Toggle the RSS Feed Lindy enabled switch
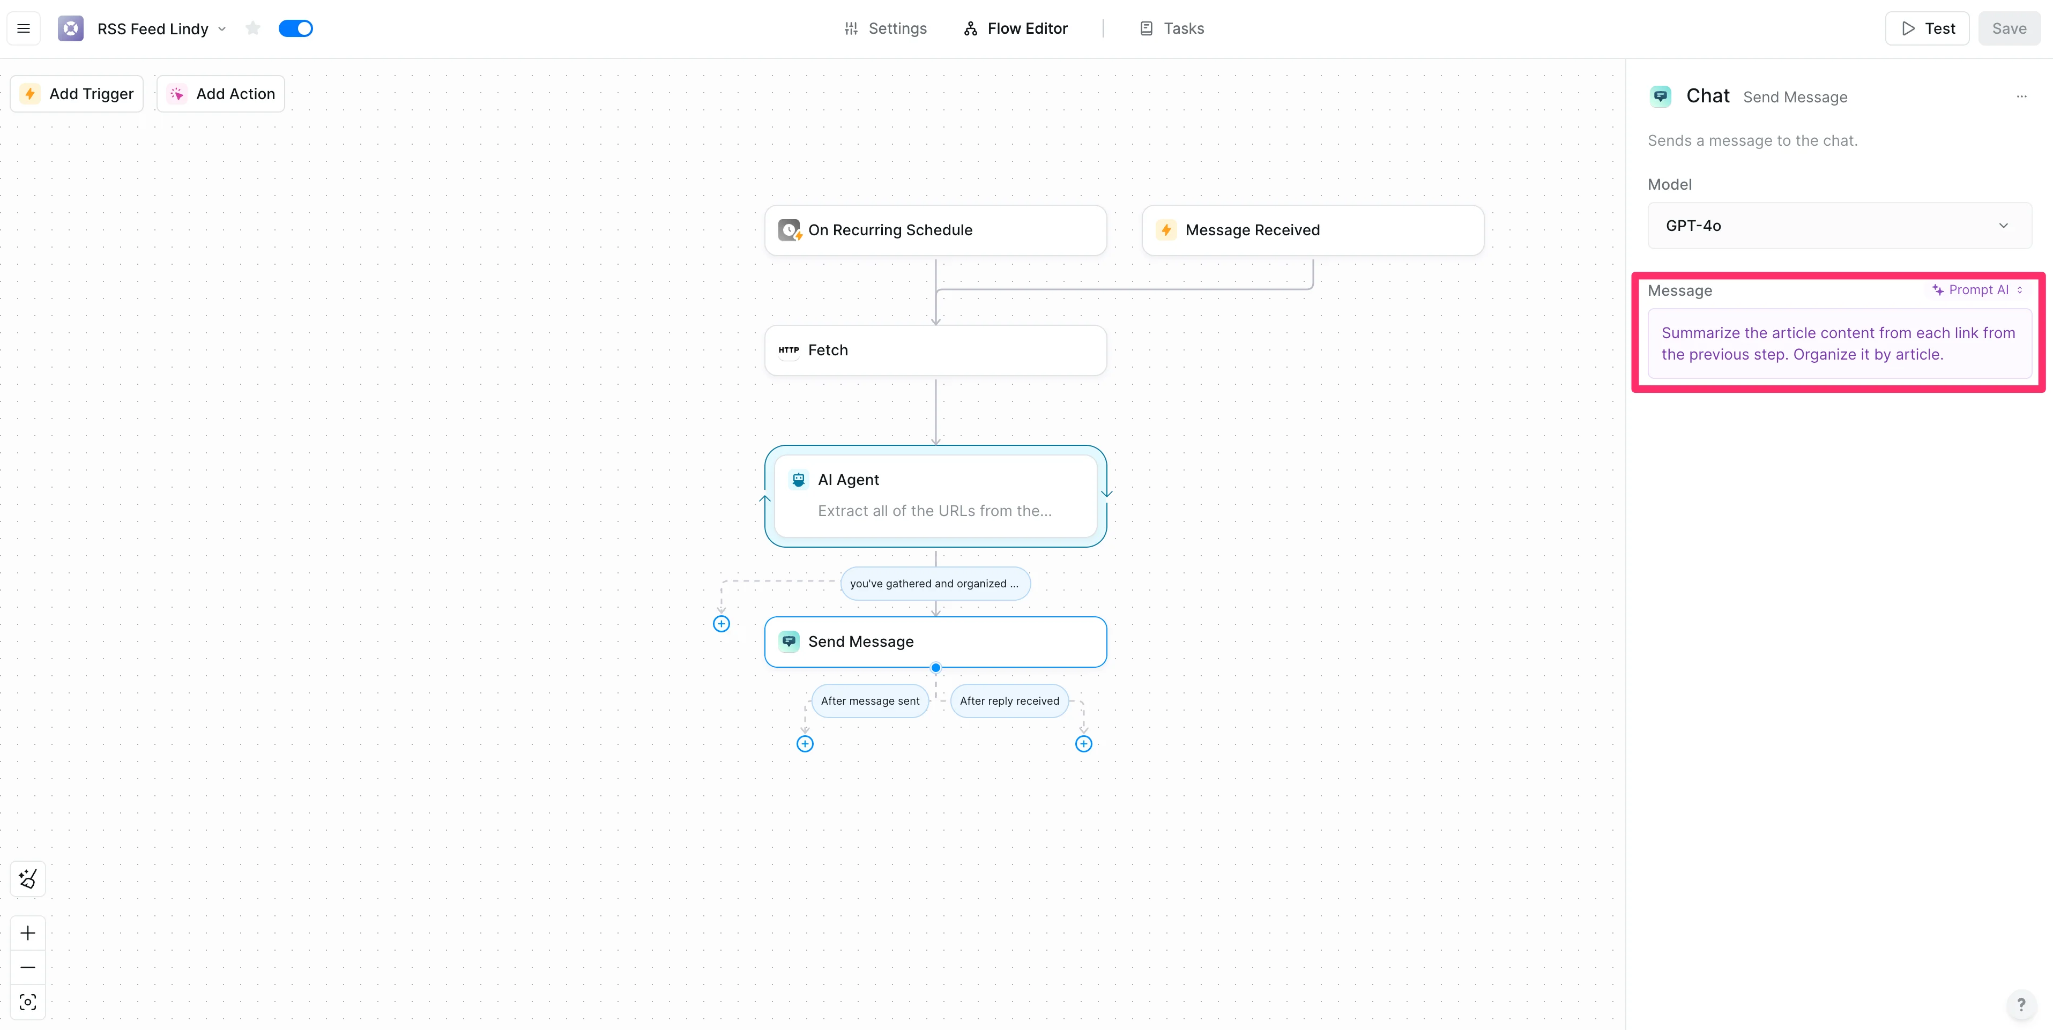2053x1030 pixels. pos(296,29)
